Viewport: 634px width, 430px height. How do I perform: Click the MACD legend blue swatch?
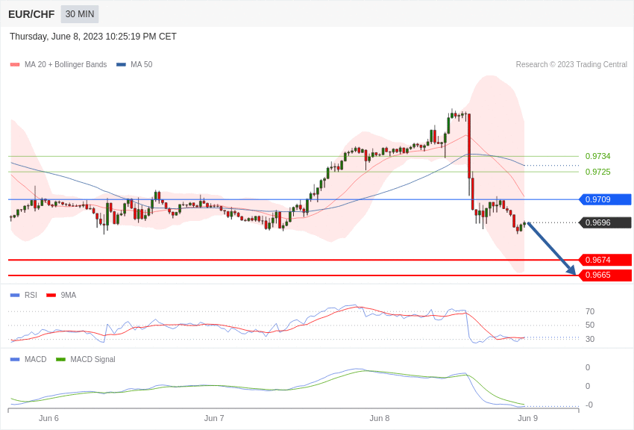tap(15, 359)
